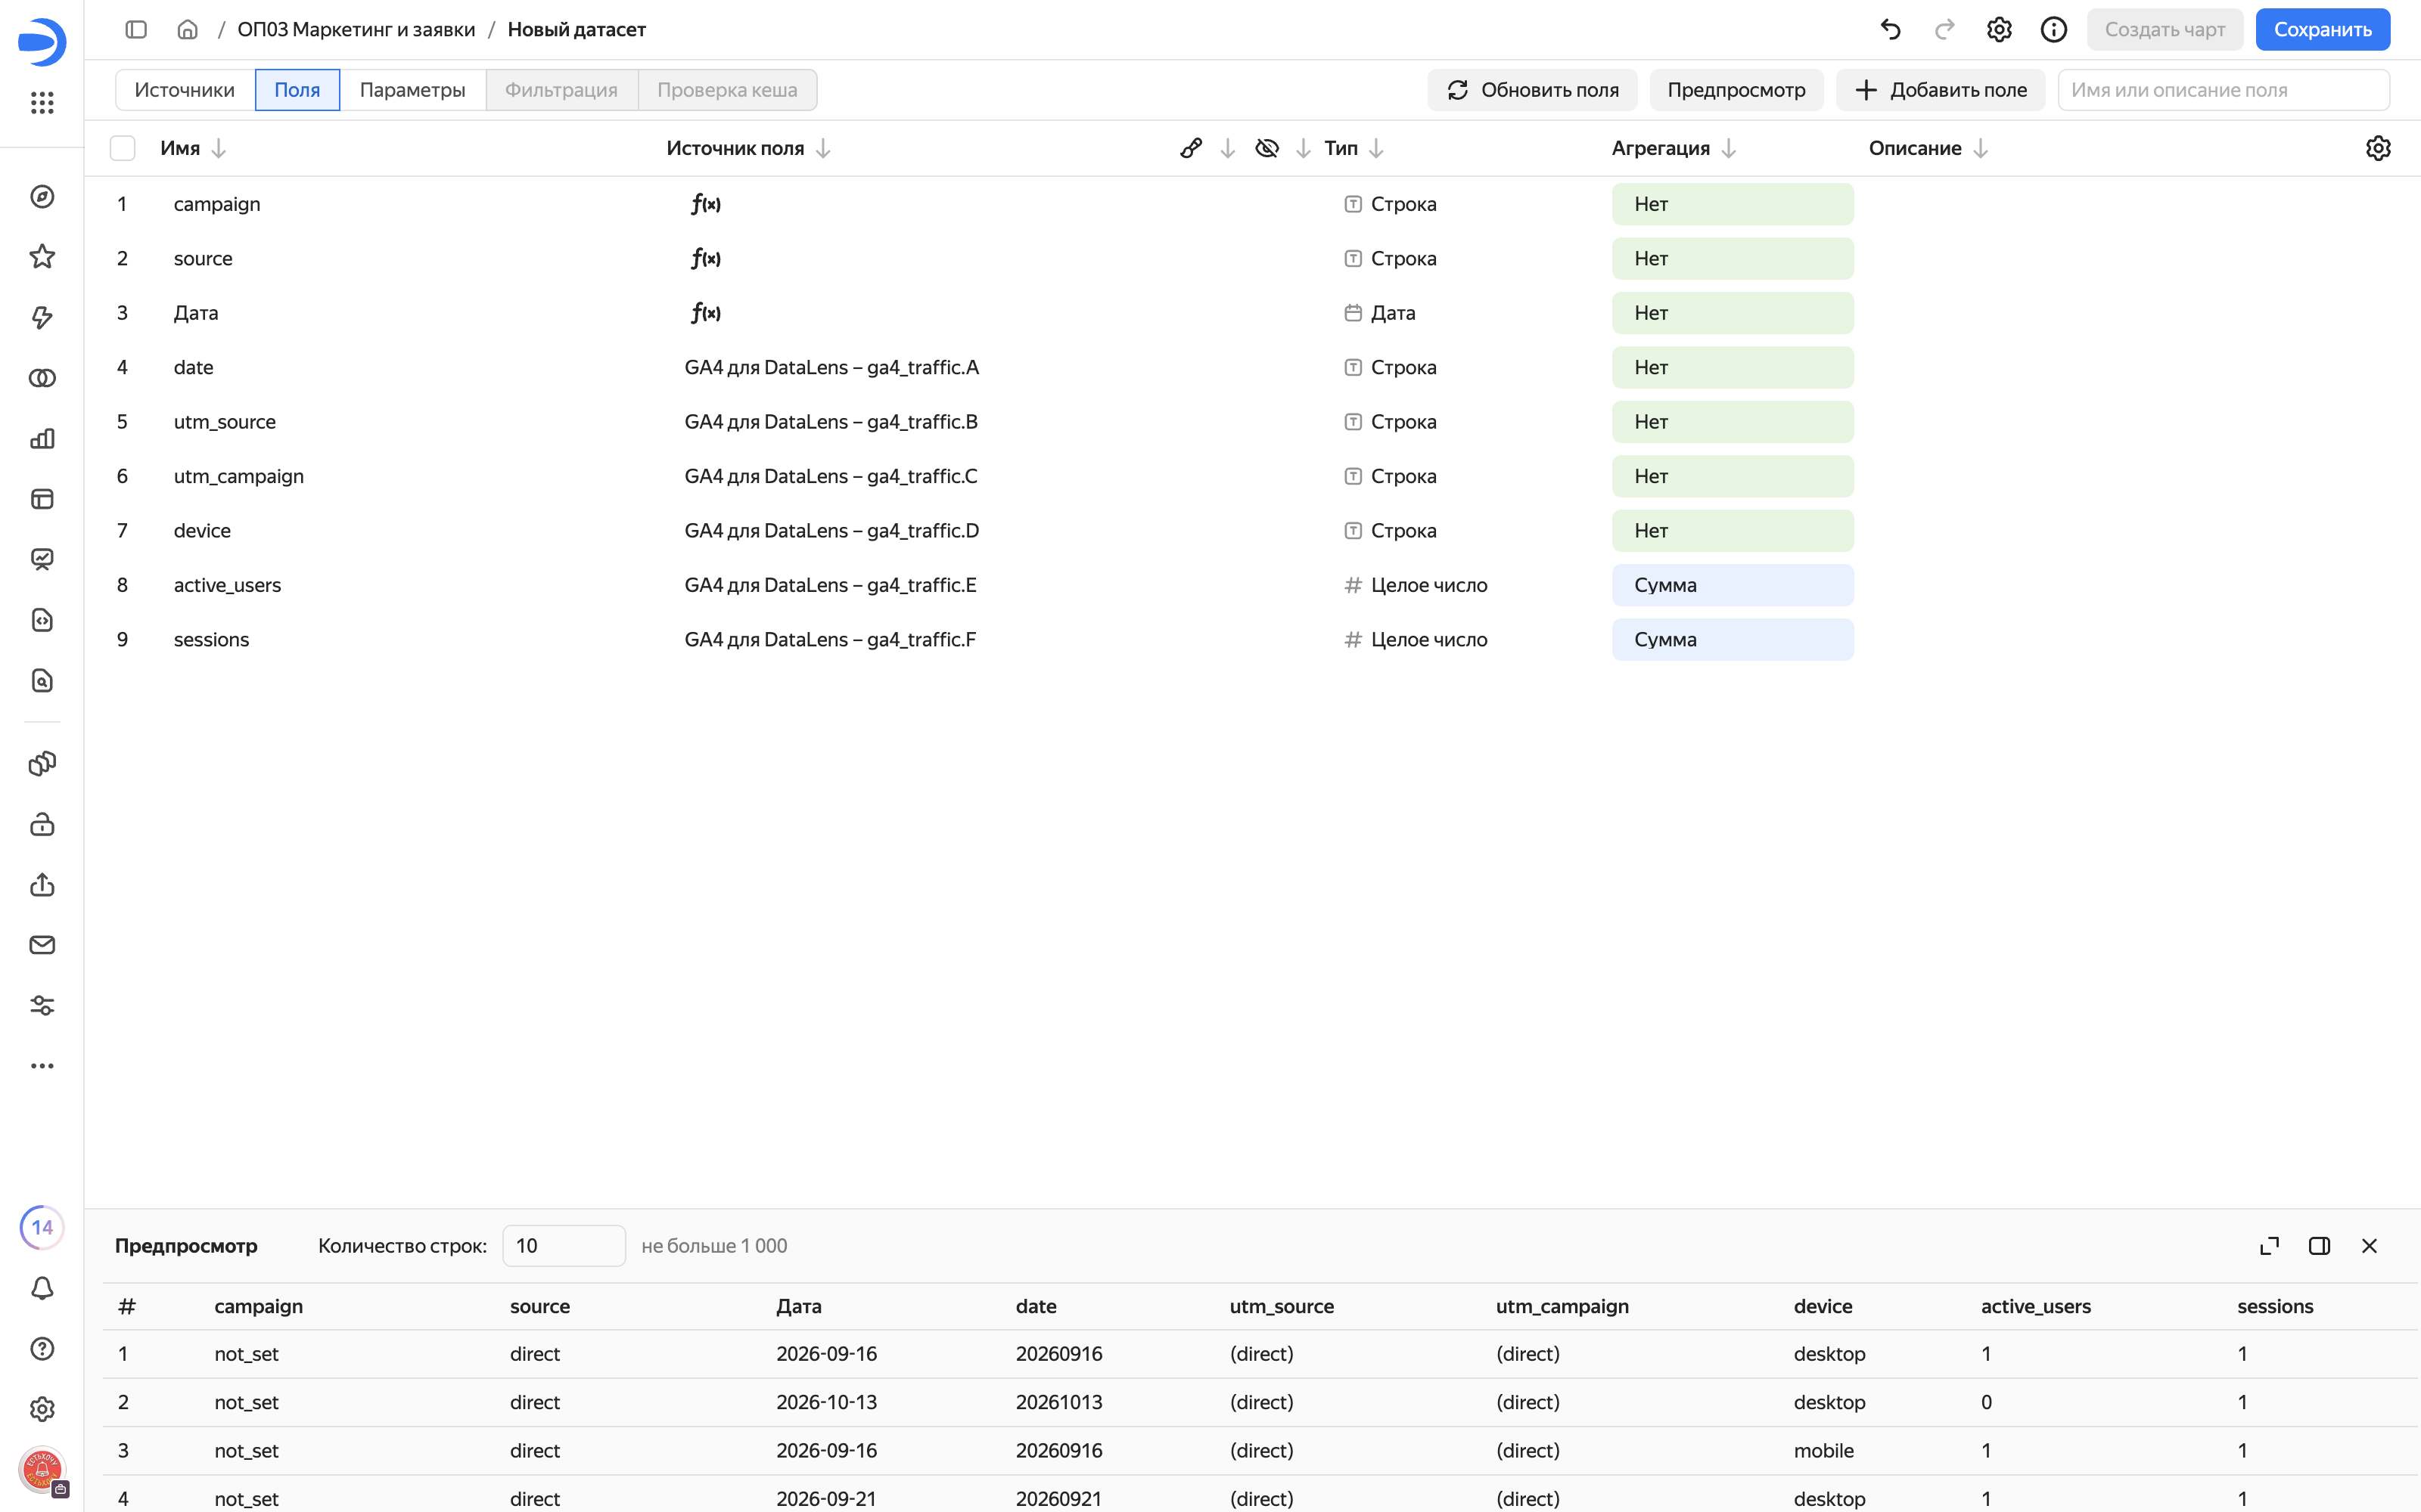
Task: Toggle the sidebar panel icon near breadcrumb
Action: (136, 30)
